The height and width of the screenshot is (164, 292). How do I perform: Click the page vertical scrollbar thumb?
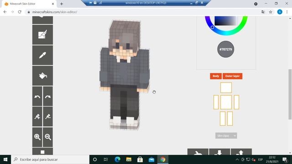click(x=290, y=94)
